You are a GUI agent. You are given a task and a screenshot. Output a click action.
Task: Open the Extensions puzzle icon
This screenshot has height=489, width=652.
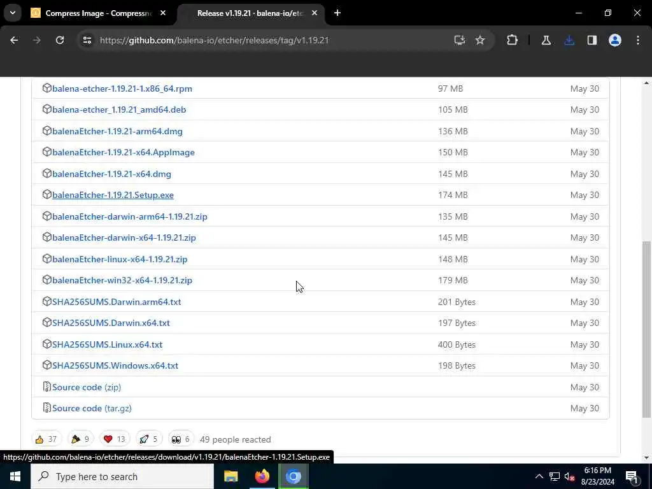point(513,40)
